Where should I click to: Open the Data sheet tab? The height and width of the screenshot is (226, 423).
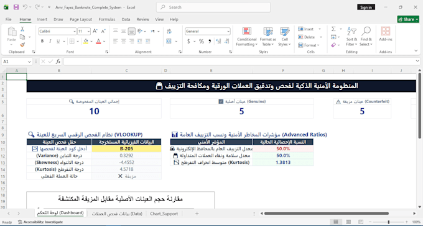click(x=117, y=214)
